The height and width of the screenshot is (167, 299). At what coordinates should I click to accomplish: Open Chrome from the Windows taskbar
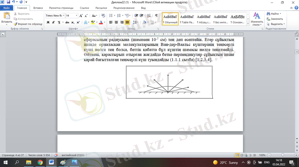tap(40, 163)
